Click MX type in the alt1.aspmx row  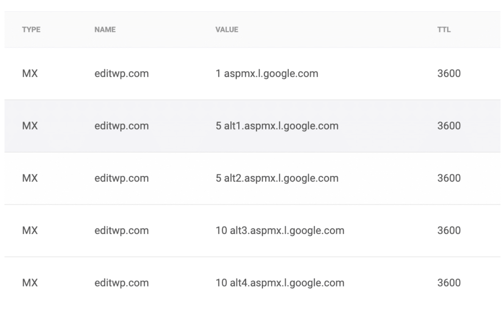click(x=30, y=126)
